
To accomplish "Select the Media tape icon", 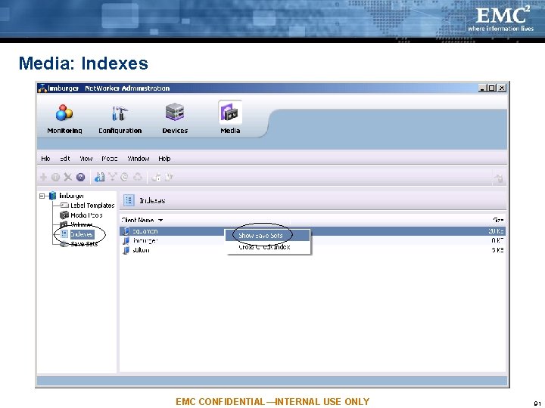I will 230,112.
